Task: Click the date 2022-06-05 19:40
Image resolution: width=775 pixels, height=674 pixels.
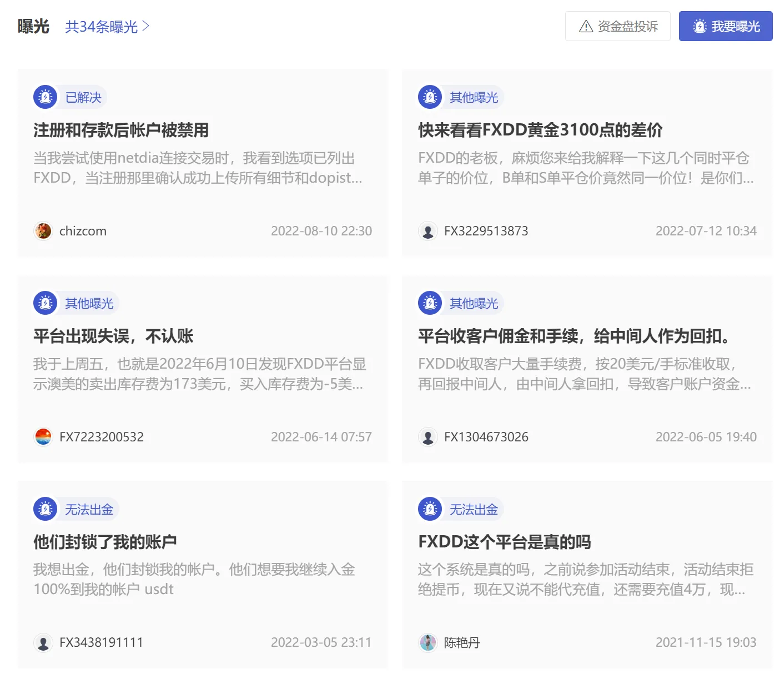Action: pos(706,437)
